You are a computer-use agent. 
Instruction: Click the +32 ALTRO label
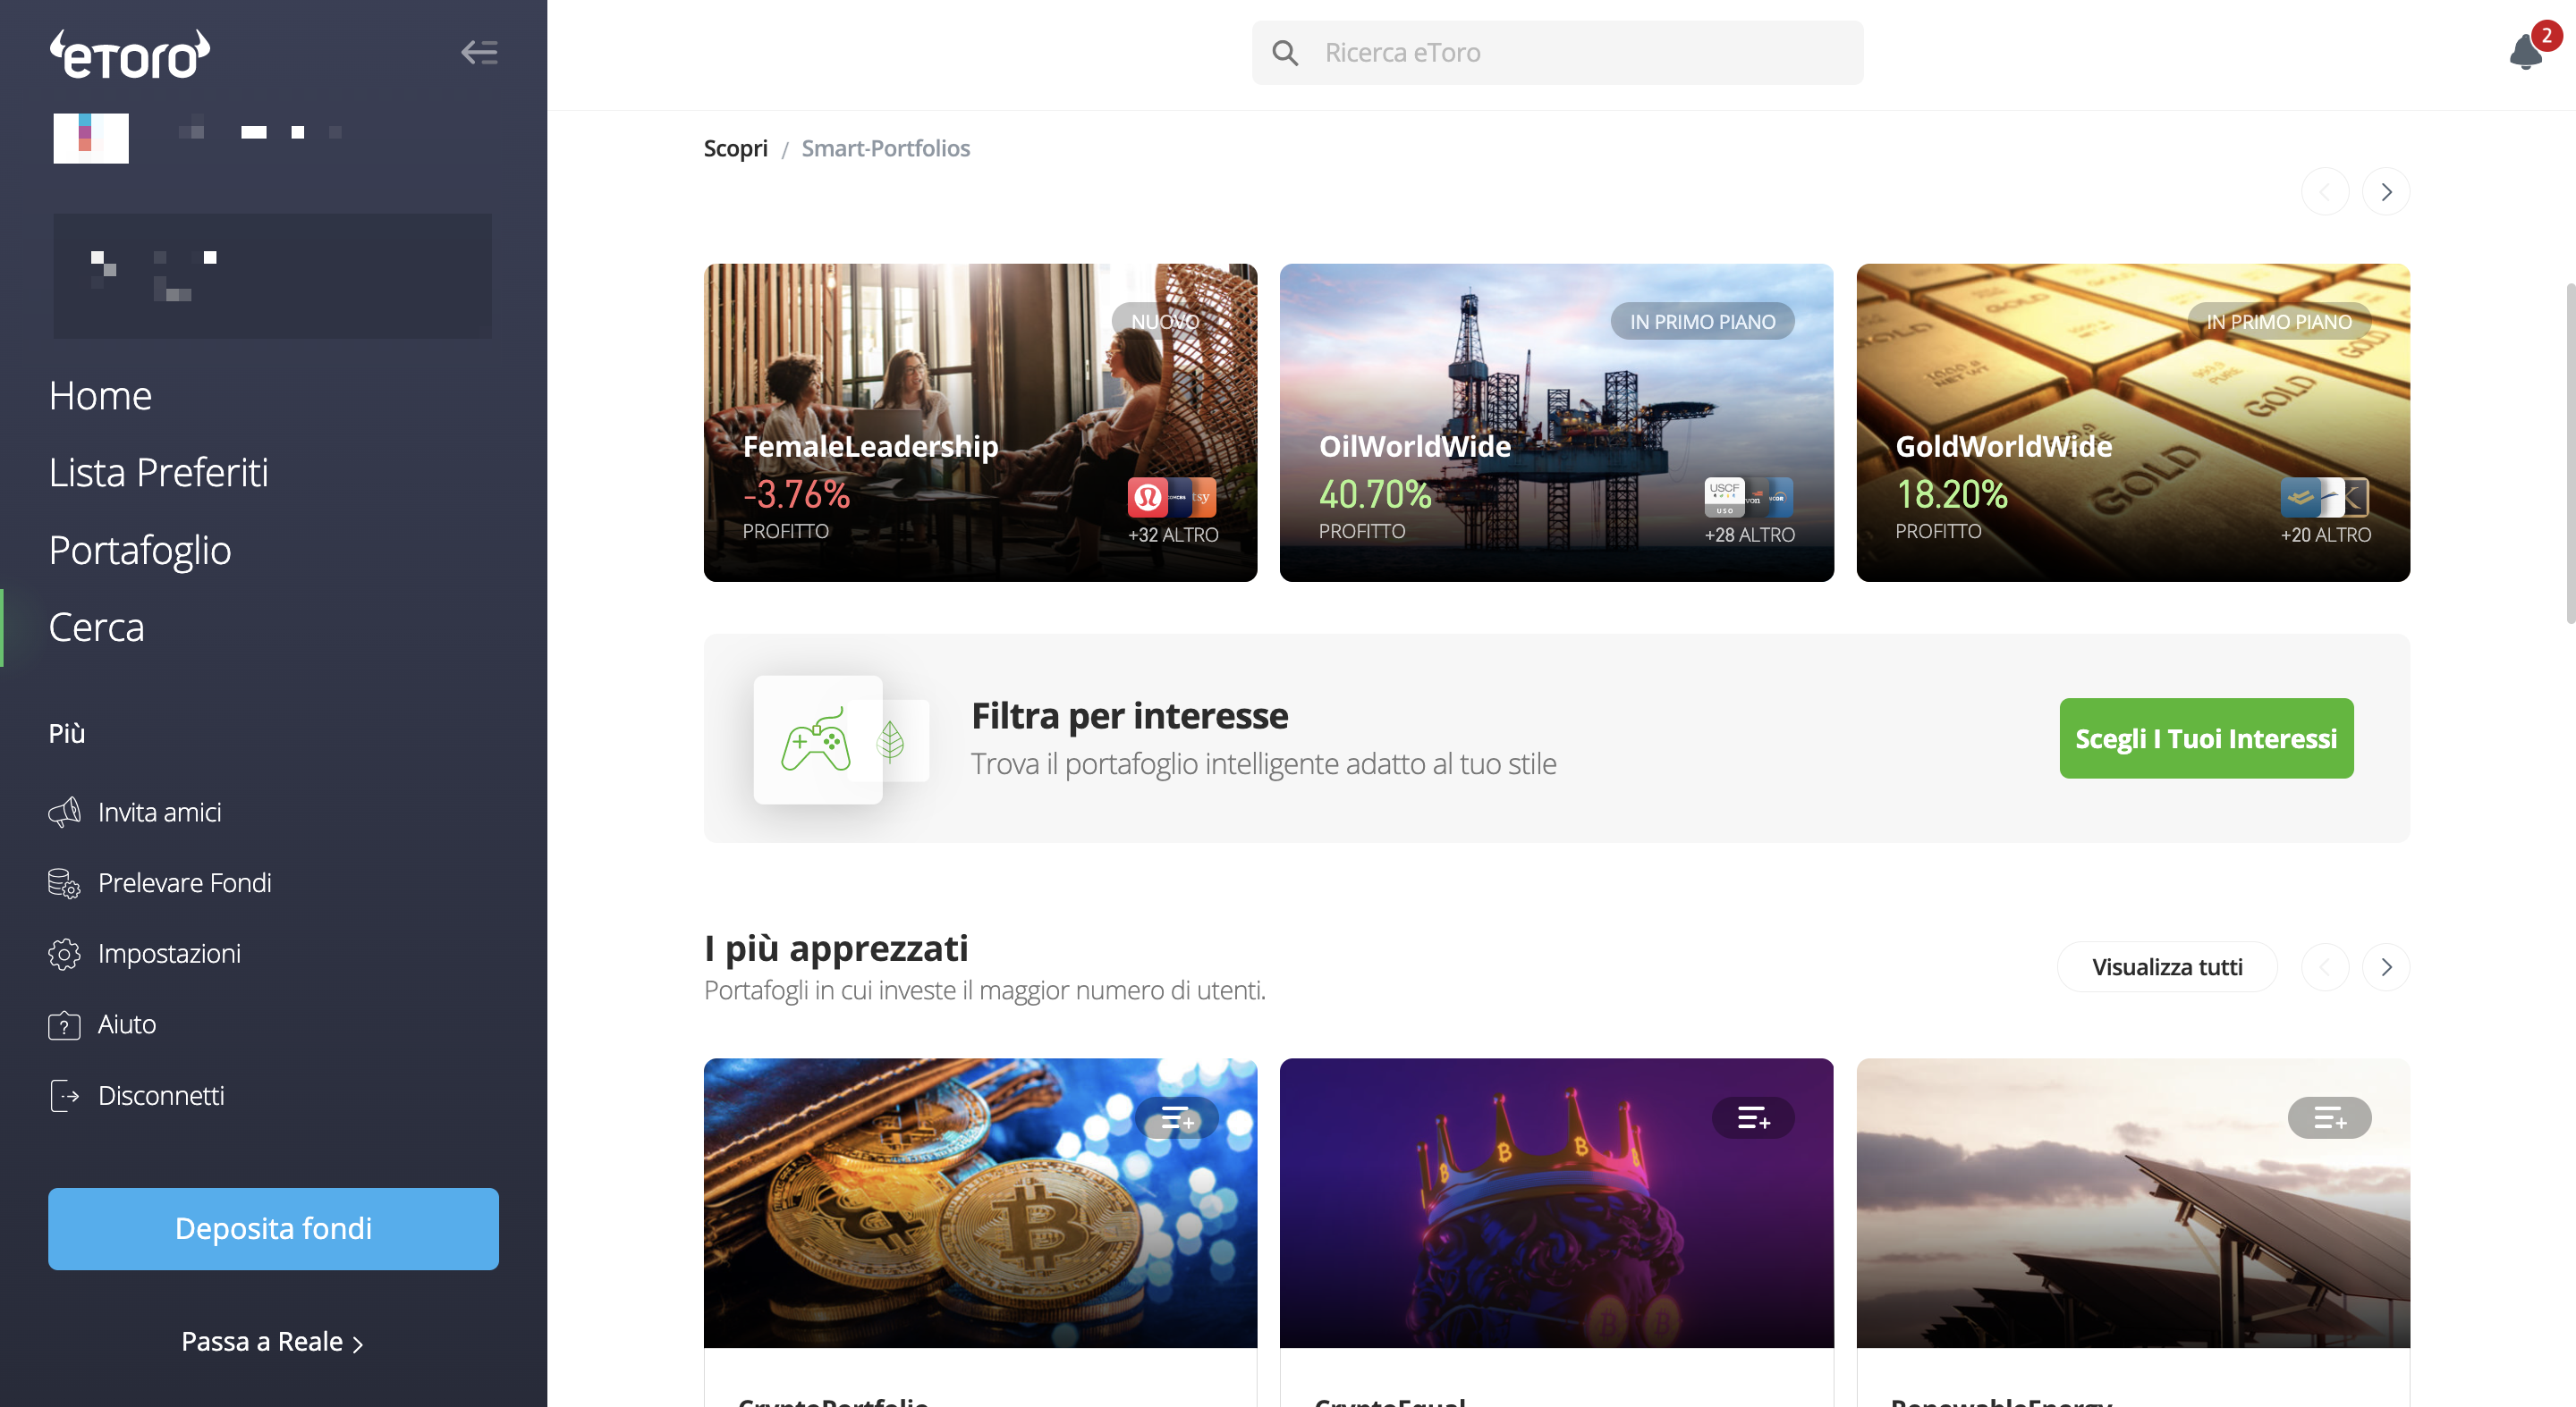[x=1173, y=535]
